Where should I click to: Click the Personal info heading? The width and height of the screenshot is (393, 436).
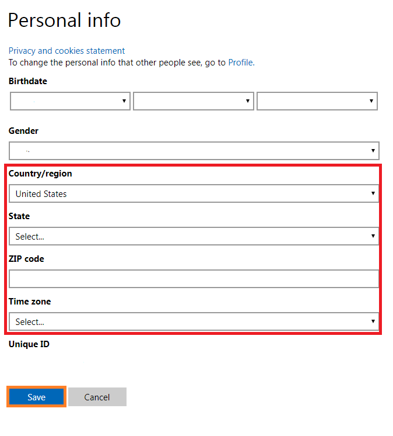click(x=64, y=20)
